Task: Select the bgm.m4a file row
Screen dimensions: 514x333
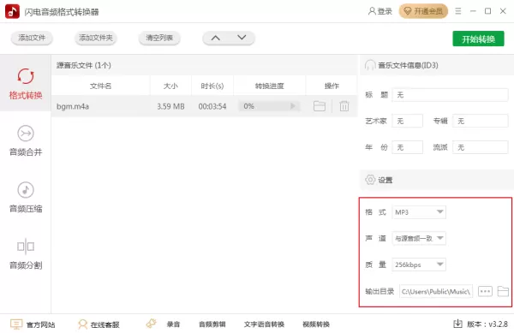Action: [x=204, y=106]
